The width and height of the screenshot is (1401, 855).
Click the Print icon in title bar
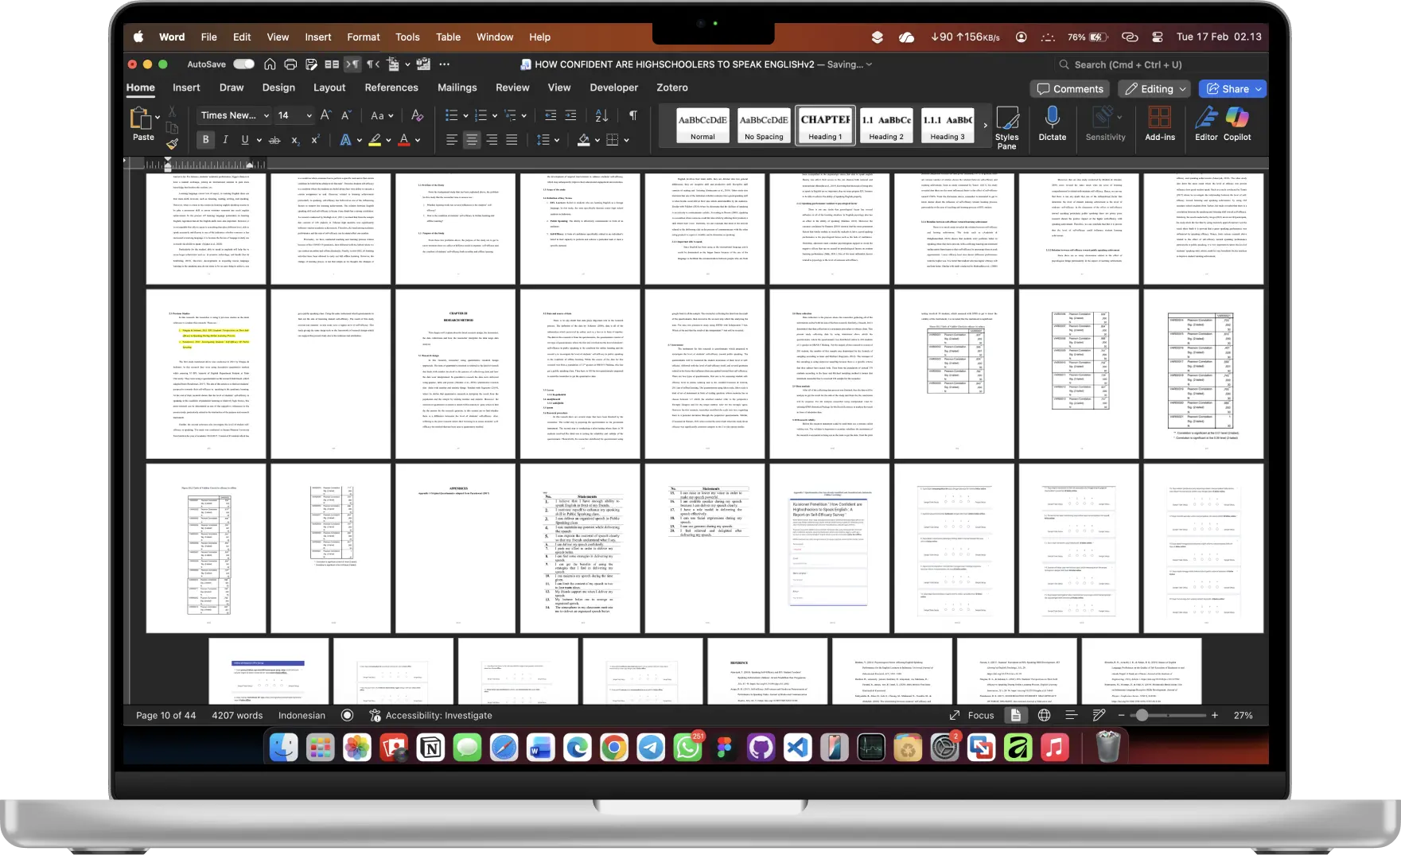(290, 64)
